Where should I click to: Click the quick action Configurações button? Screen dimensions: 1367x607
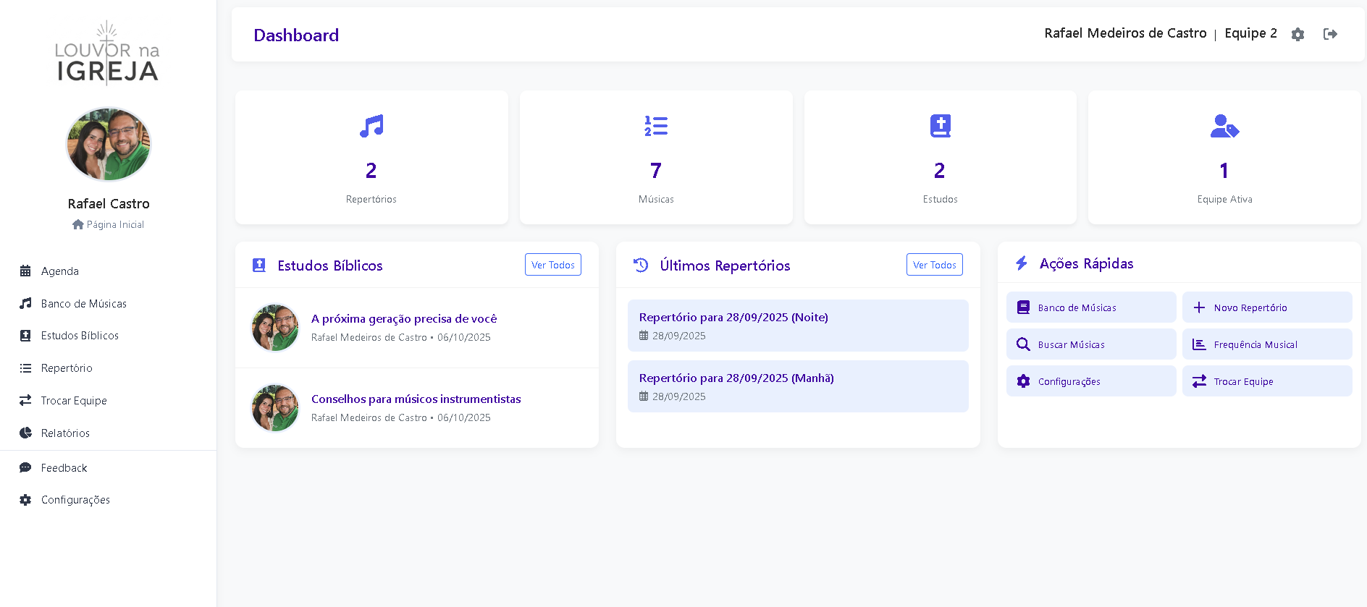click(1091, 381)
